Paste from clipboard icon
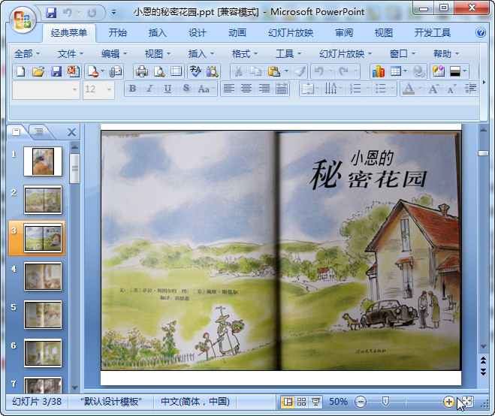This screenshot has width=495, height=416. pyautogui.click(x=274, y=71)
